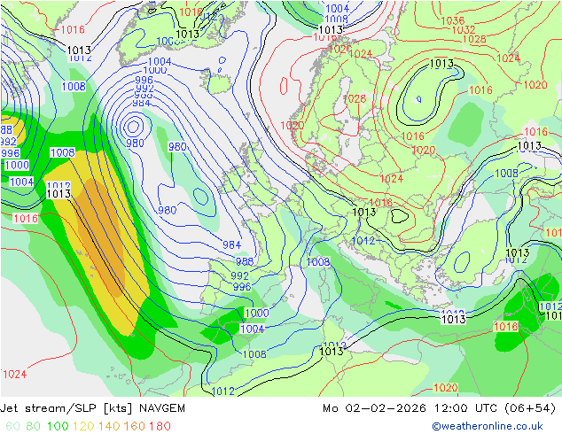Click the 'NAVGEM' model name
The height and width of the screenshot is (434, 562).
point(162,408)
